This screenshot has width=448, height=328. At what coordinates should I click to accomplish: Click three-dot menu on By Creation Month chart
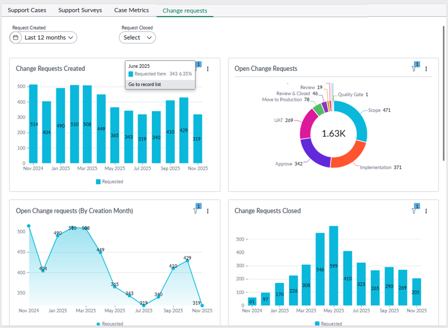coord(208,211)
